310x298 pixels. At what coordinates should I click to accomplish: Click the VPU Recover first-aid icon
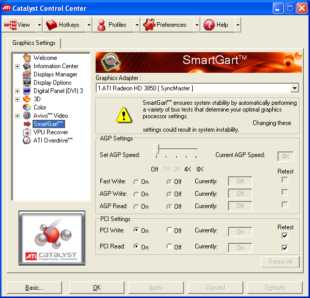(27, 132)
